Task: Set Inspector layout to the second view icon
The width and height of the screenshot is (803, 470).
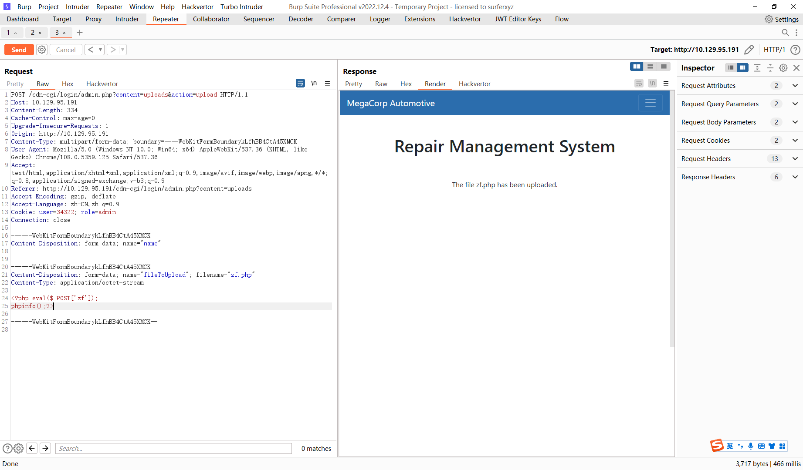Action: [x=743, y=67]
